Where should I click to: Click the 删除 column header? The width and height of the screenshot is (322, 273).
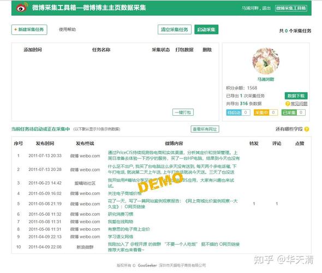pos(207,50)
